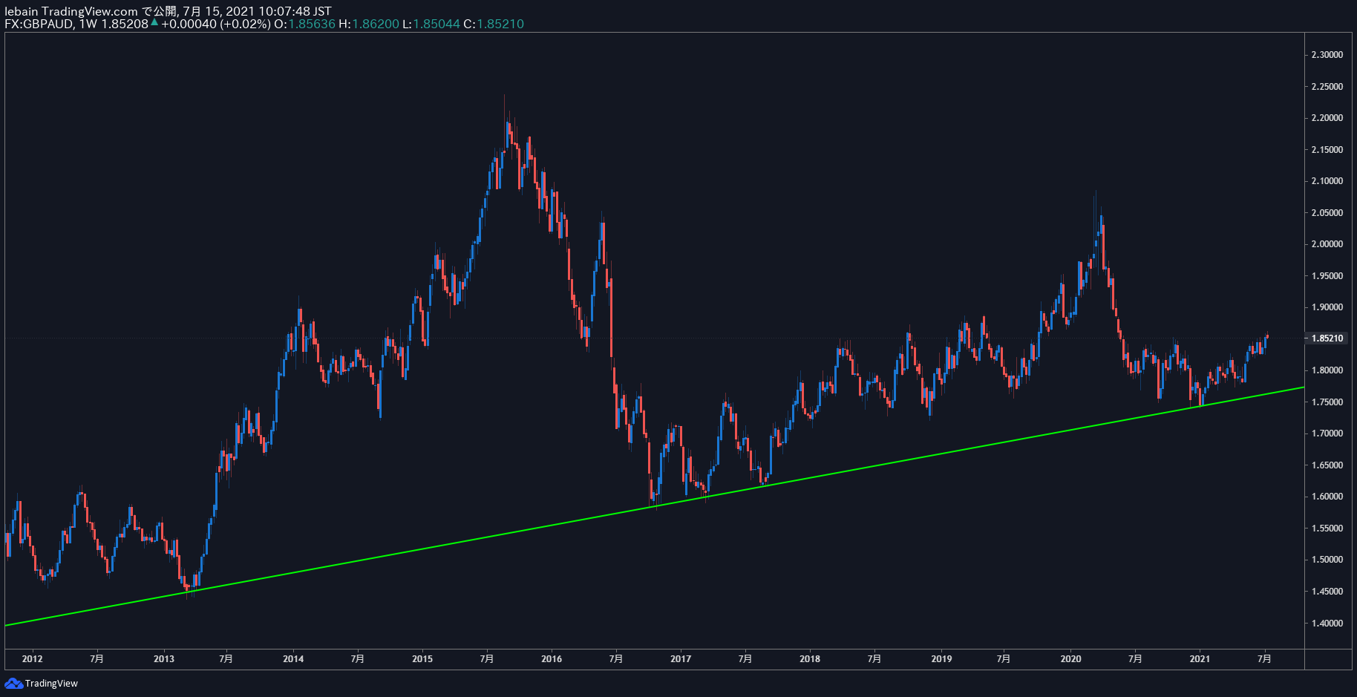Click the 2015 time axis label
This screenshot has height=697, width=1357.
[422, 658]
